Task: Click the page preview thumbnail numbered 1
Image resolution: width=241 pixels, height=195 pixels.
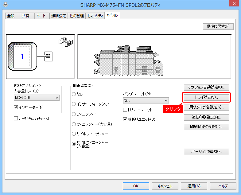Action: (22, 56)
